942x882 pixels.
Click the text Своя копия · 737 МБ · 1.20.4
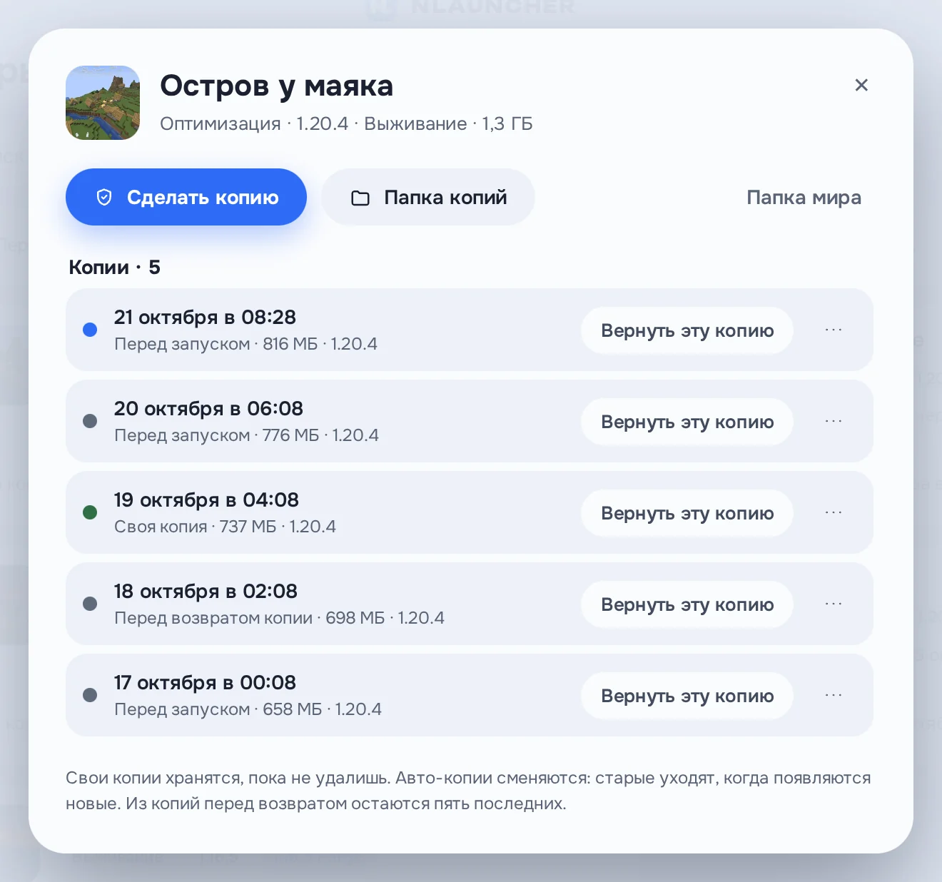coord(225,527)
